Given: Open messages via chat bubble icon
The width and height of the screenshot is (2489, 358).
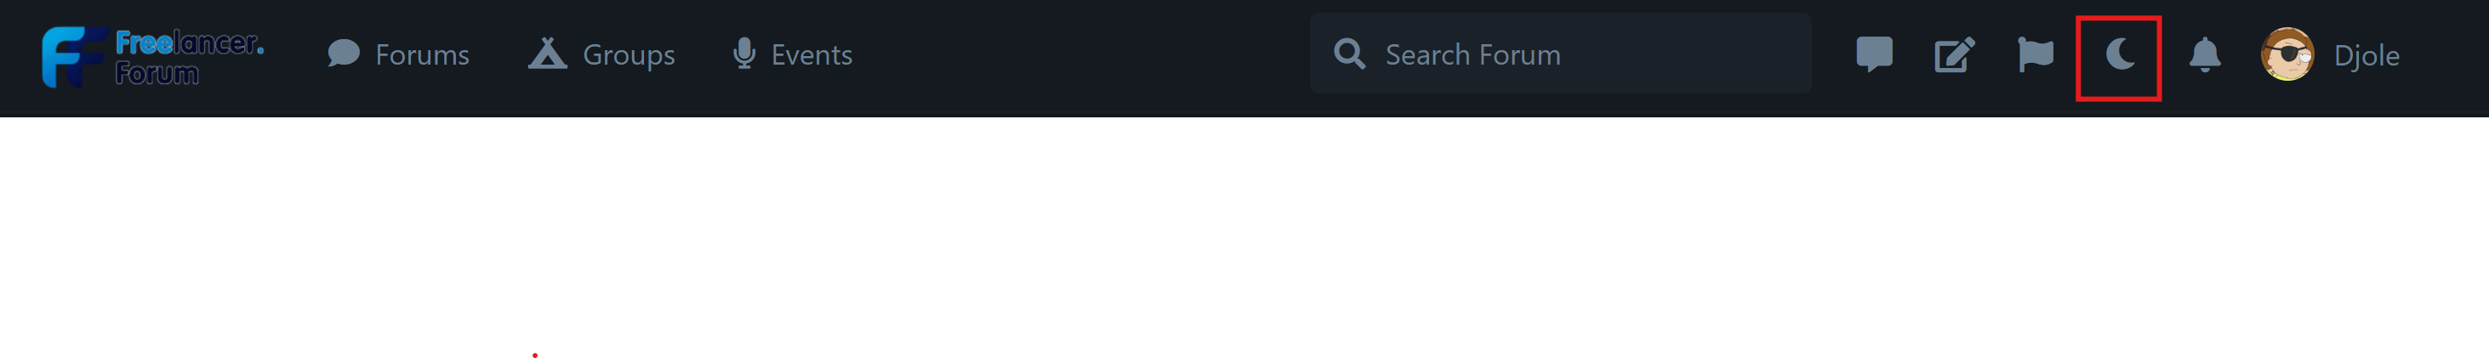Looking at the screenshot, I should pyautogui.click(x=1875, y=55).
